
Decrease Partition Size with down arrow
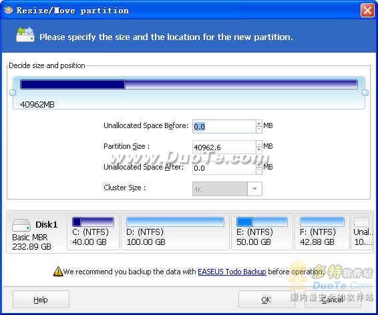tap(258, 150)
